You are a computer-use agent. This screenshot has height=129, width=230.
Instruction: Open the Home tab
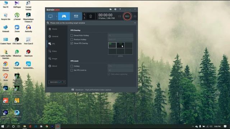pyautogui.click(x=53, y=29)
